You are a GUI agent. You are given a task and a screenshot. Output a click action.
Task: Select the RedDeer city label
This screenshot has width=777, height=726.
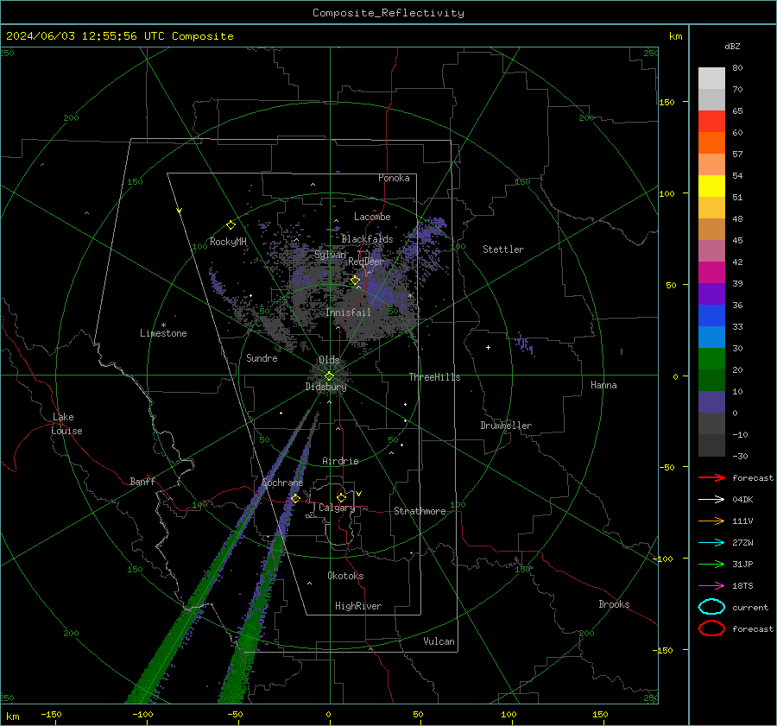coord(366,262)
